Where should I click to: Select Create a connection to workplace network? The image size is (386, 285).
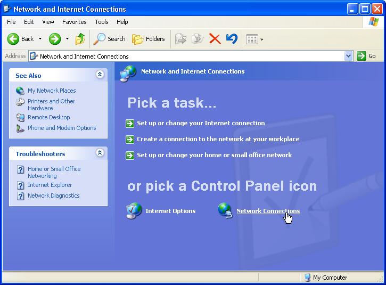[x=218, y=139]
